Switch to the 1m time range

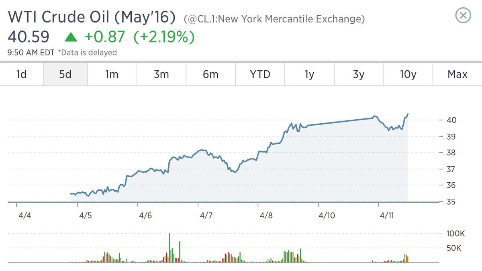pyautogui.click(x=112, y=74)
